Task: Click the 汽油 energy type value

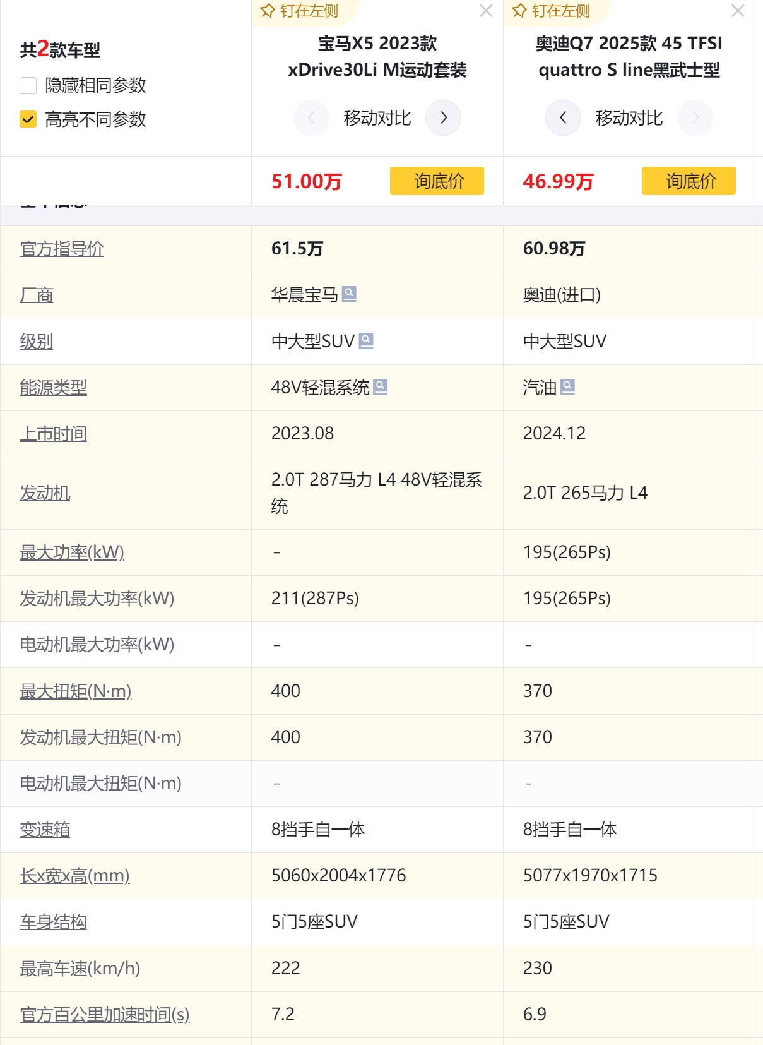Action: [x=540, y=388]
